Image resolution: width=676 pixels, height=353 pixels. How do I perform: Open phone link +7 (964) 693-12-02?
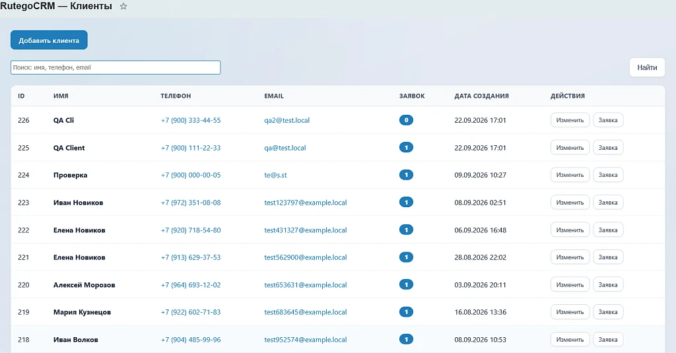pos(191,285)
